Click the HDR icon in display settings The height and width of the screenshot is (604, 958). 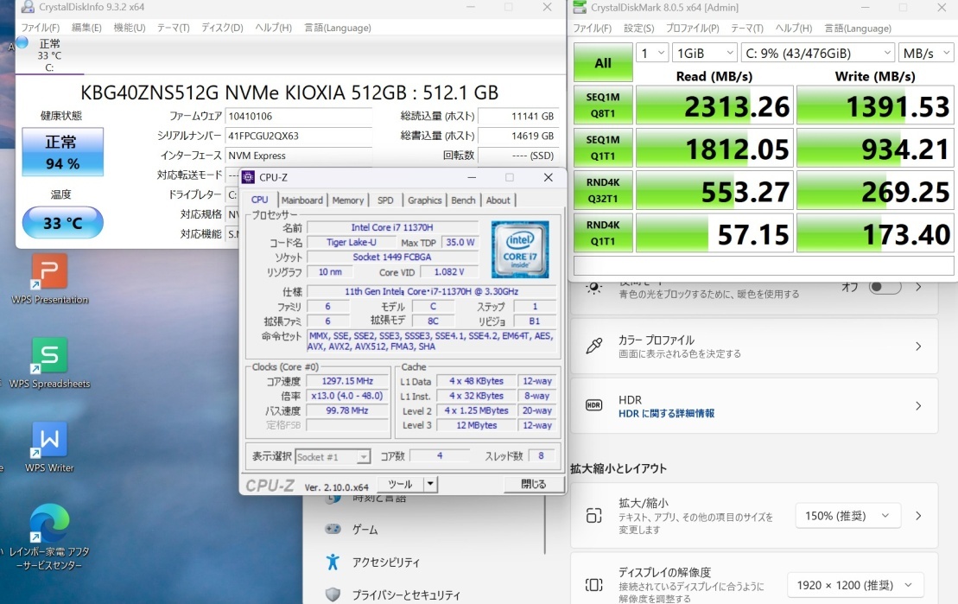pos(593,404)
